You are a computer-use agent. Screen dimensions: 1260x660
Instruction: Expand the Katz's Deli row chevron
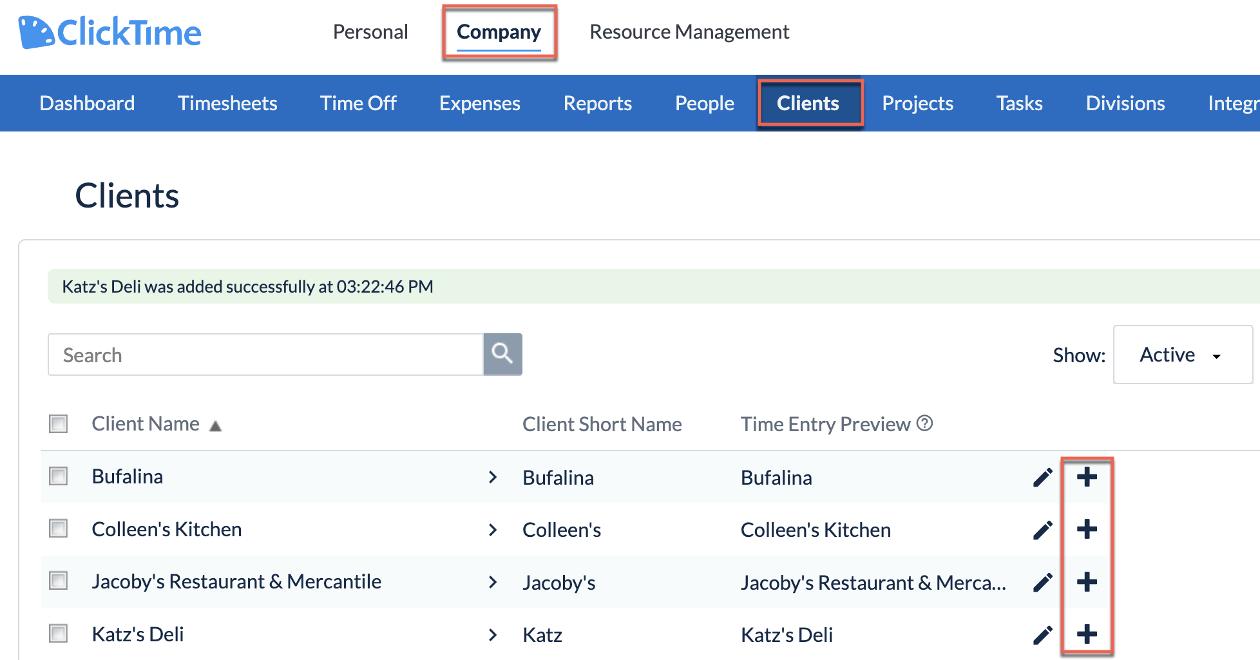tap(493, 635)
